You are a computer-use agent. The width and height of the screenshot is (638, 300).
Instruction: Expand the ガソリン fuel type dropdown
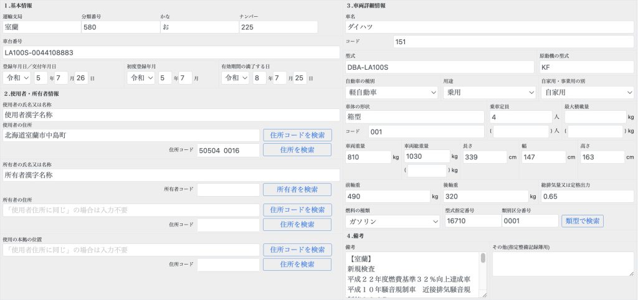click(x=393, y=222)
